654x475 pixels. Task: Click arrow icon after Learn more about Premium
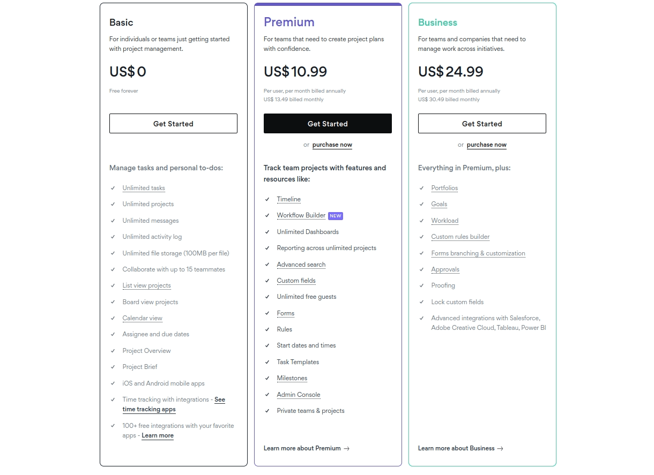(x=346, y=449)
